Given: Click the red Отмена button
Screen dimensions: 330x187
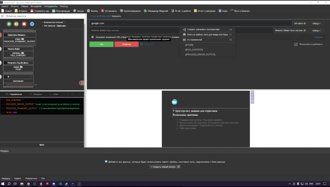Looking at the screenshot, I should tap(126, 44).
